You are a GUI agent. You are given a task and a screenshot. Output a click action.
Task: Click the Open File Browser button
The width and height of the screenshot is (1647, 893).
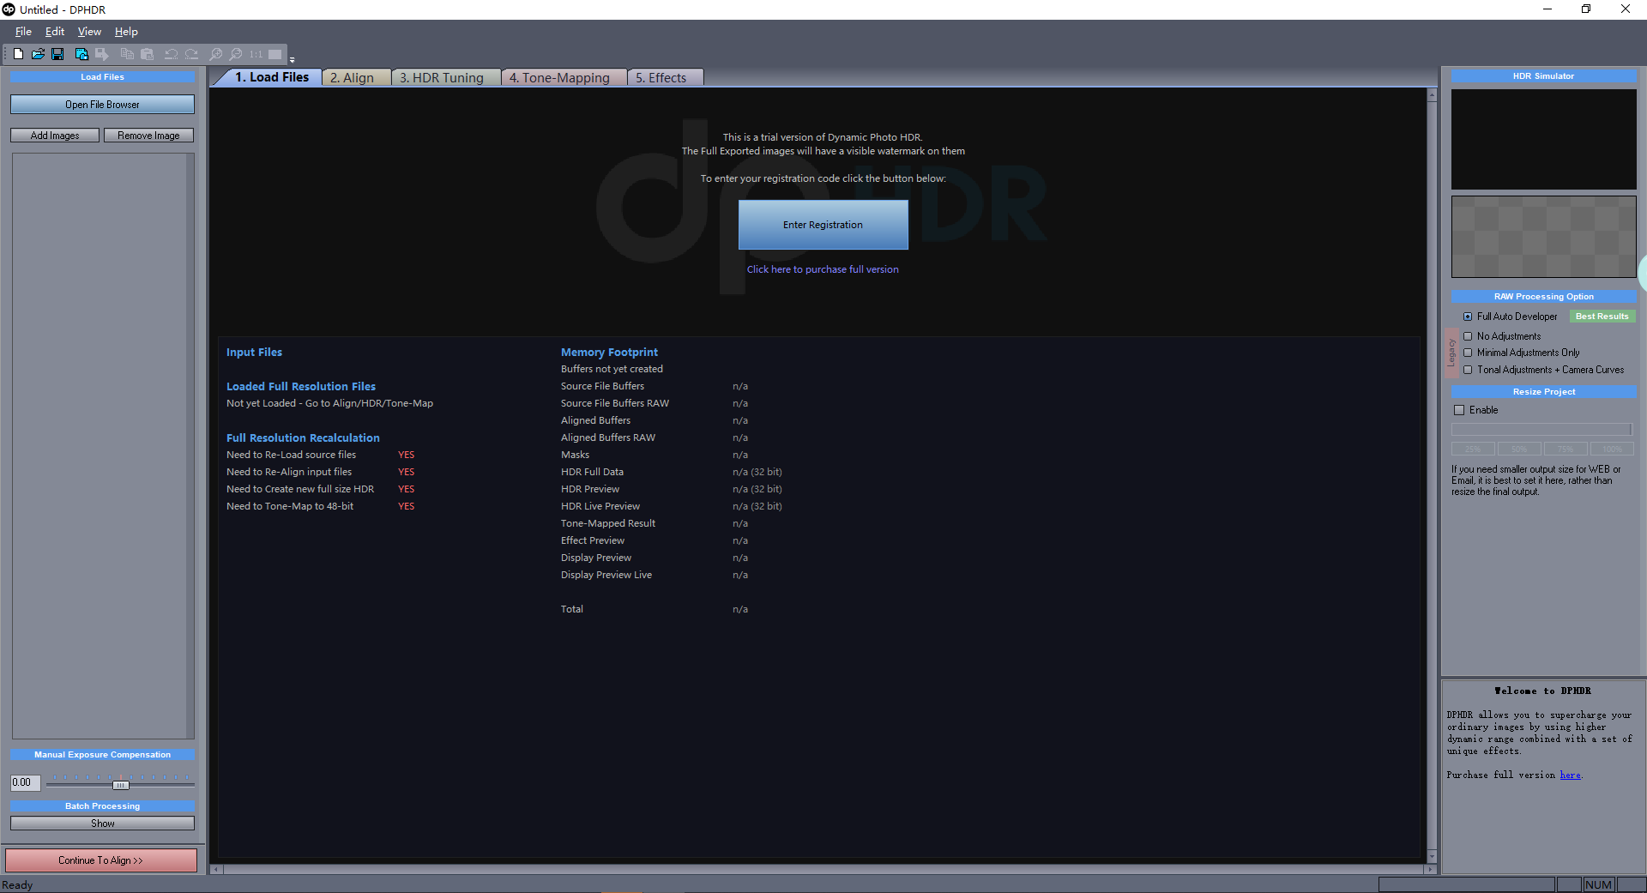click(x=102, y=105)
